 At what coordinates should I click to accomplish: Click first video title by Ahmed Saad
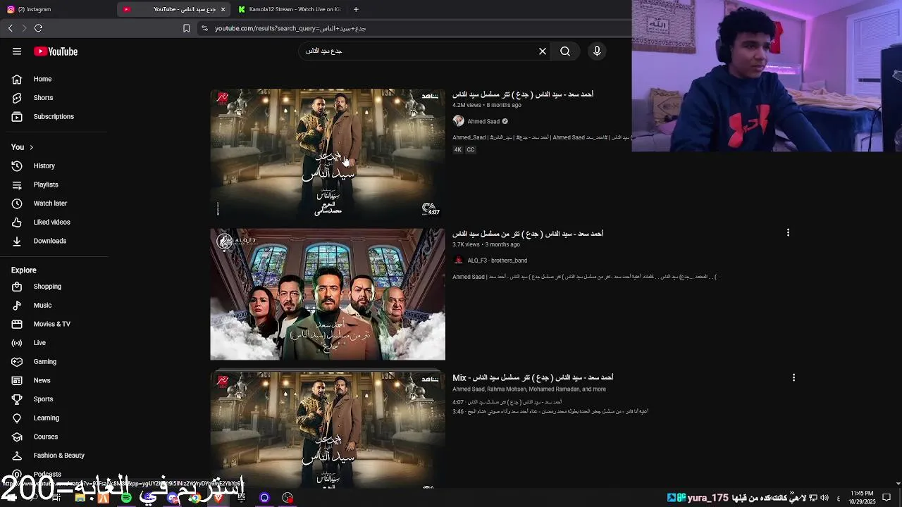pyautogui.click(x=523, y=94)
